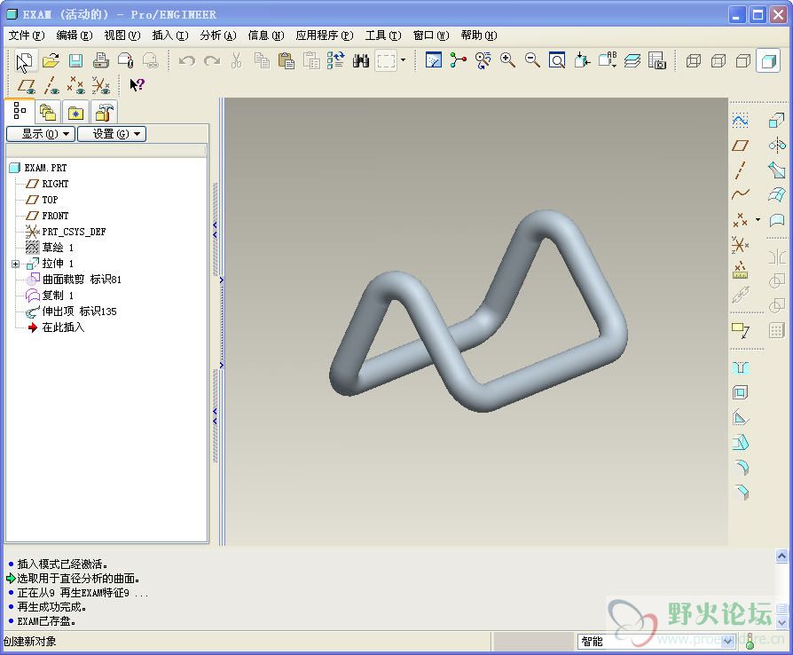Click the zoom in magnifier
This screenshot has height=655, width=793.
click(507, 60)
